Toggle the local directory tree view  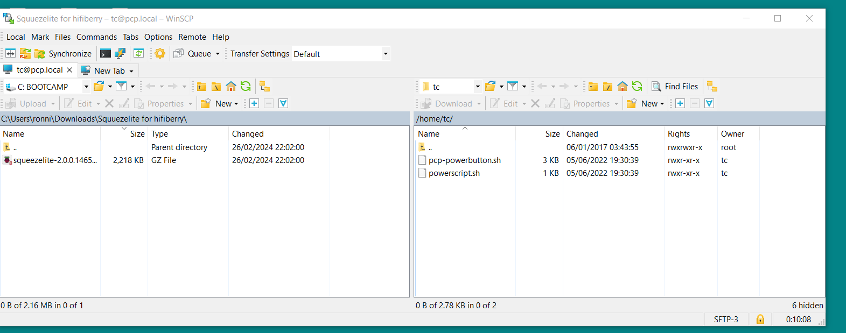264,87
